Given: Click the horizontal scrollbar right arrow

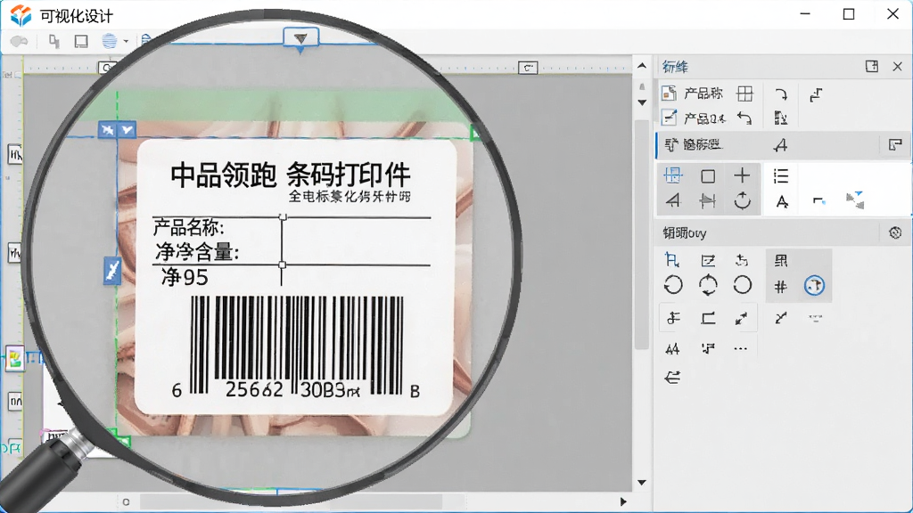Looking at the screenshot, I should [x=623, y=501].
